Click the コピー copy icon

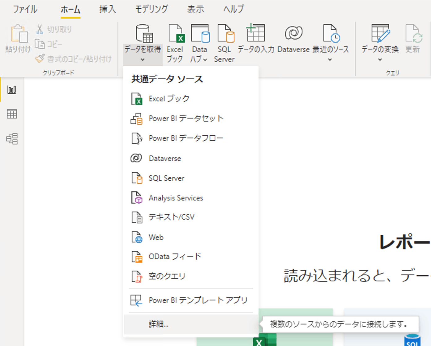pyautogui.click(x=40, y=44)
